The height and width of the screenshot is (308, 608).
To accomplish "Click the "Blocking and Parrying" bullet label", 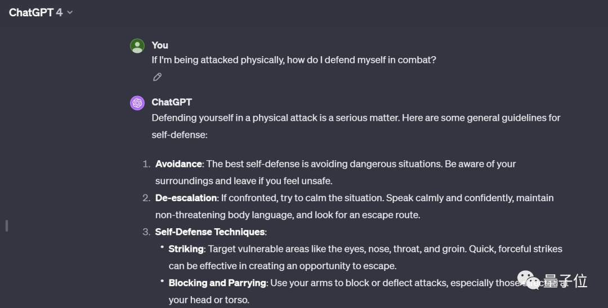I will click(x=217, y=283).
